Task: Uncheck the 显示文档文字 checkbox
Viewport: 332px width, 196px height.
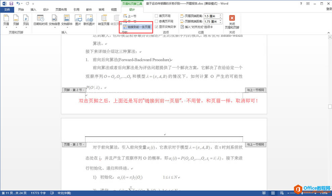Action: 157,27
